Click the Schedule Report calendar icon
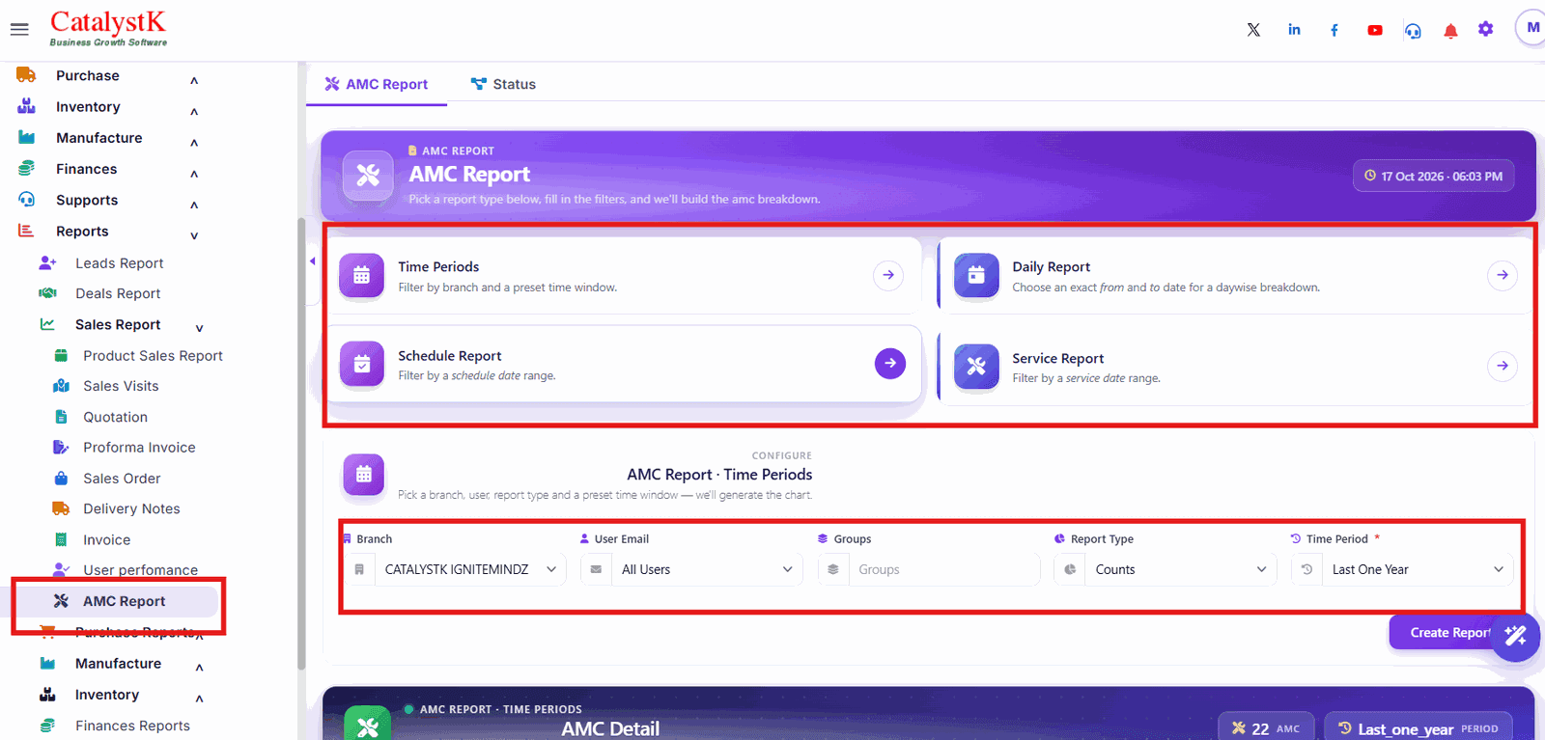 [x=362, y=364]
